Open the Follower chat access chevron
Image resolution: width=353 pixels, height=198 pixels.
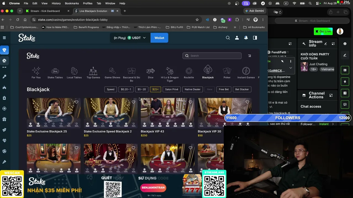[333, 124]
